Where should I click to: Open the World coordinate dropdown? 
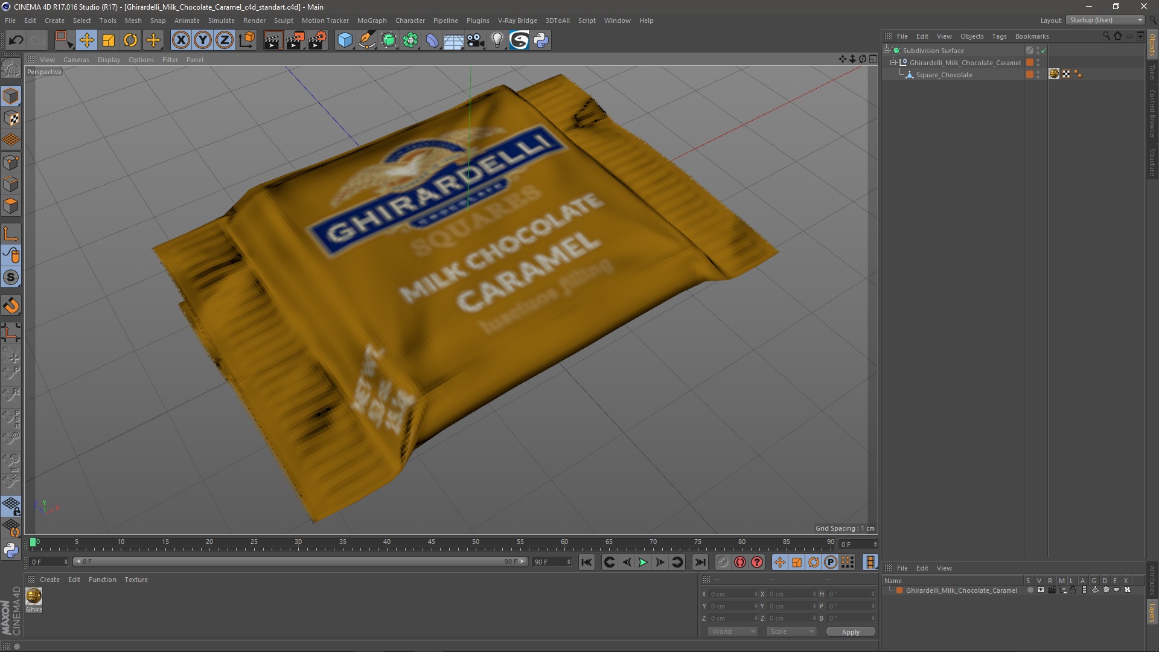(x=733, y=631)
